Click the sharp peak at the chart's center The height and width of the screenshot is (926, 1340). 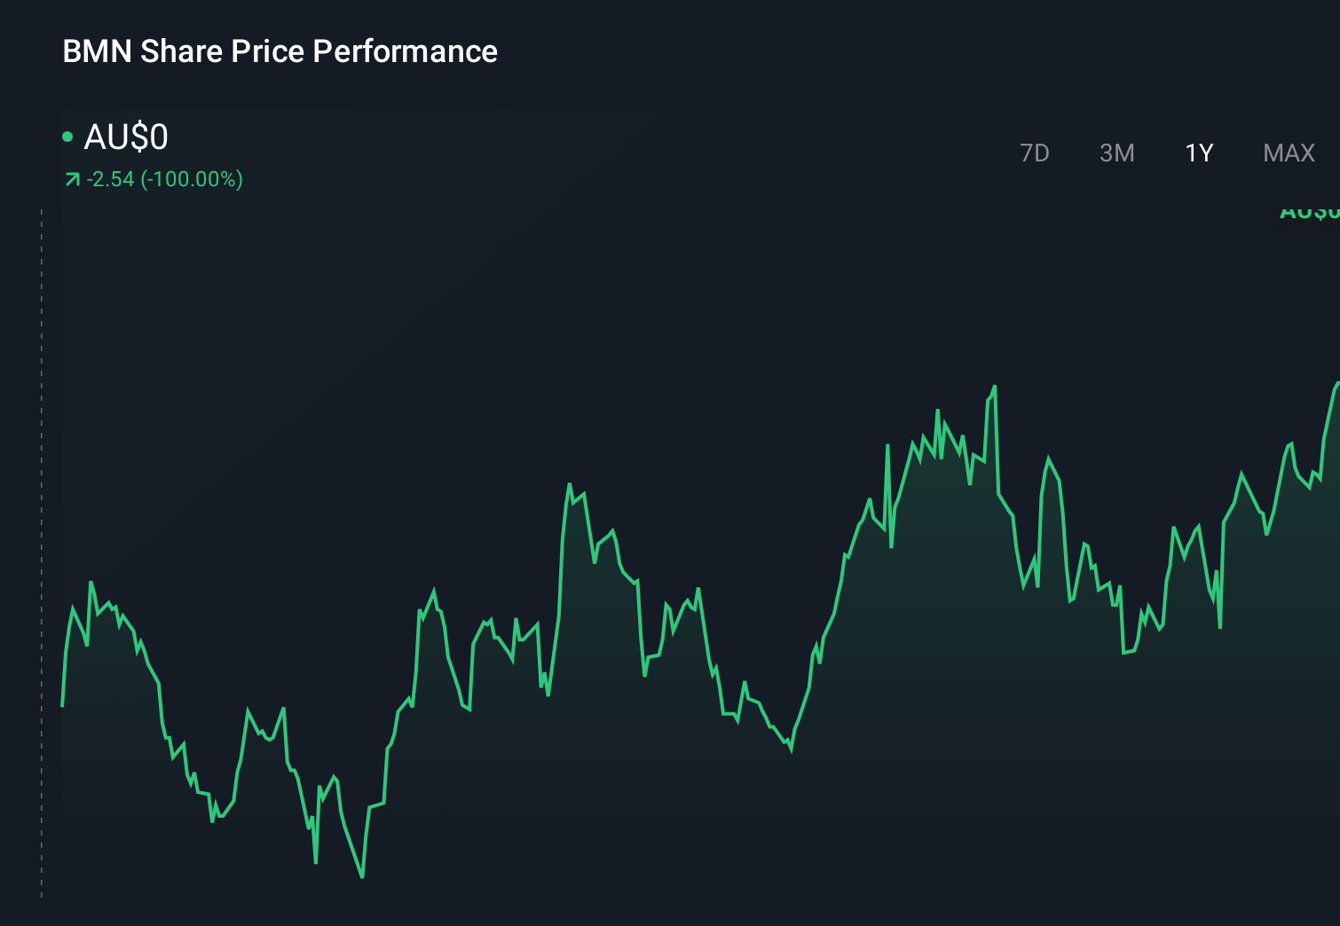pos(569,484)
